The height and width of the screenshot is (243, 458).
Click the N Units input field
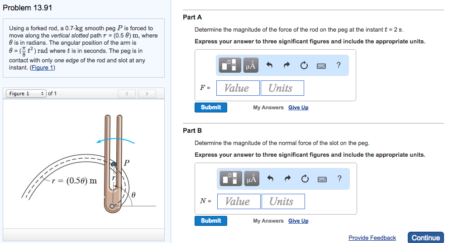(283, 201)
